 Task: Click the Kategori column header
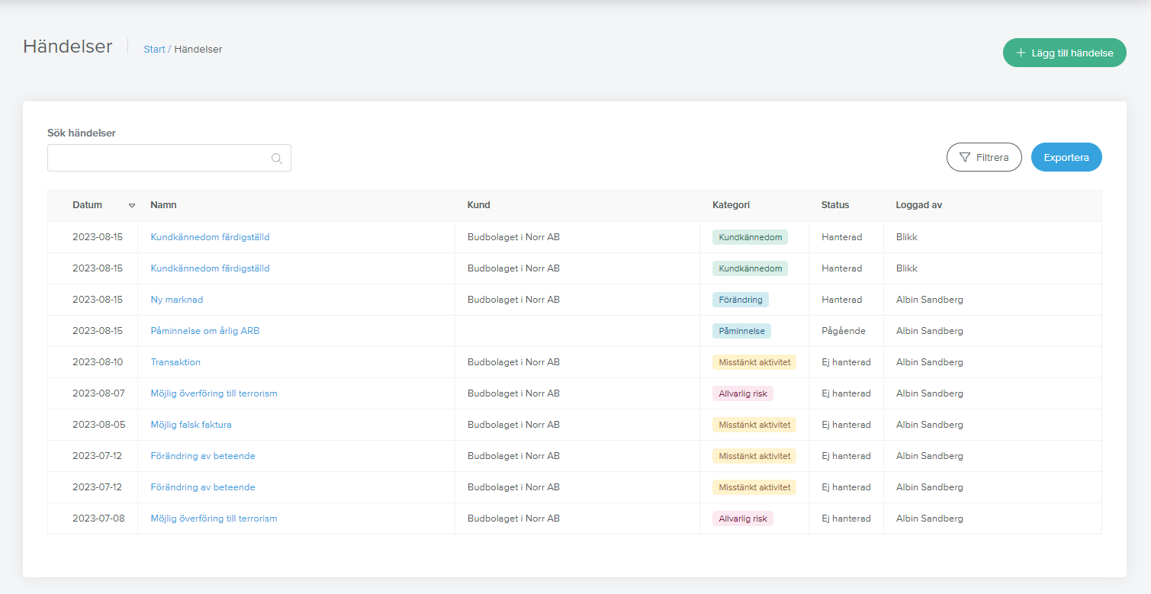tap(731, 205)
